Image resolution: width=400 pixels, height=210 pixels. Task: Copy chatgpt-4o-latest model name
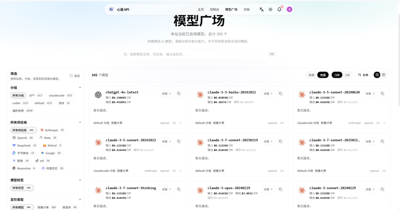(x=179, y=94)
